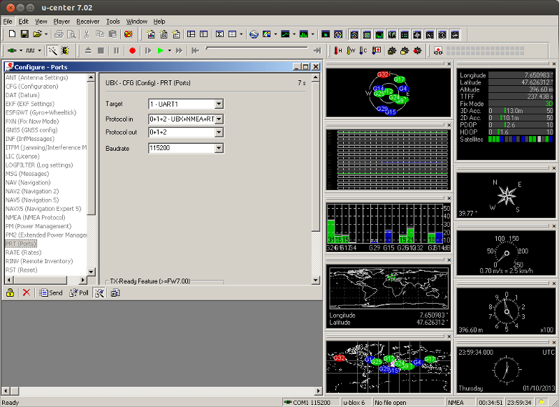
Task: Expand the dropdown arrow next to Open folder
Action: click(x=46, y=34)
